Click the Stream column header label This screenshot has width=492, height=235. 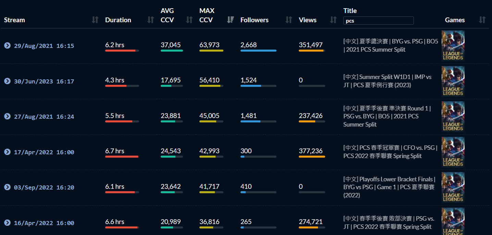[14, 20]
